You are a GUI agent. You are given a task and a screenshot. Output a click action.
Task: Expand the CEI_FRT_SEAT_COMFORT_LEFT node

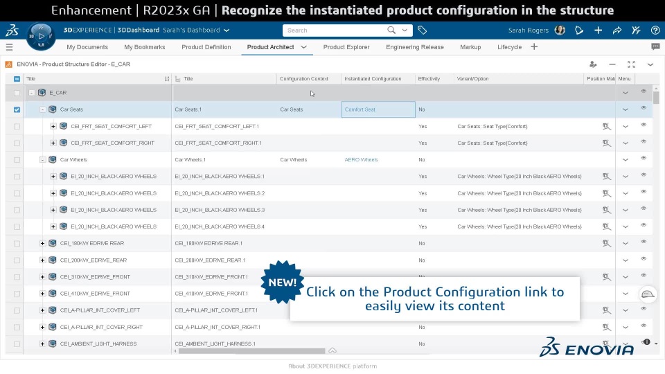click(x=53, y=126)
